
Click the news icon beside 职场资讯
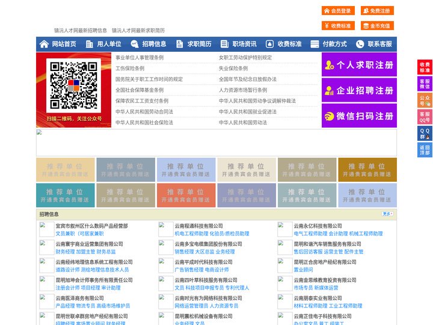[x=224, y=44]
